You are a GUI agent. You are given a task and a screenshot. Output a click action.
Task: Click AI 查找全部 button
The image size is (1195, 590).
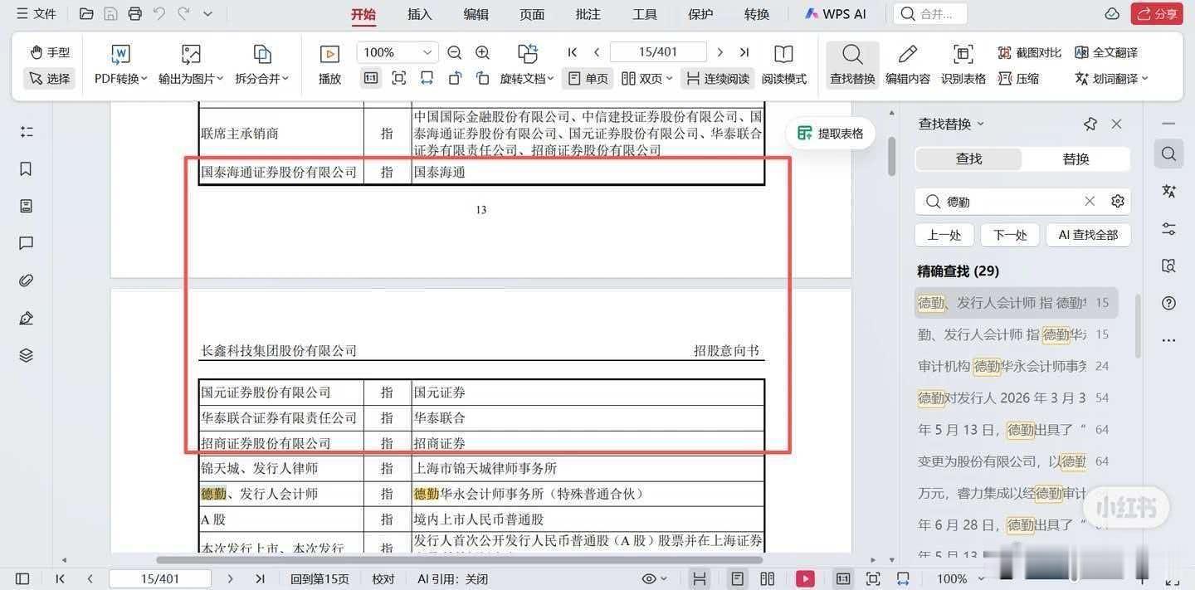coord(1088,235)
